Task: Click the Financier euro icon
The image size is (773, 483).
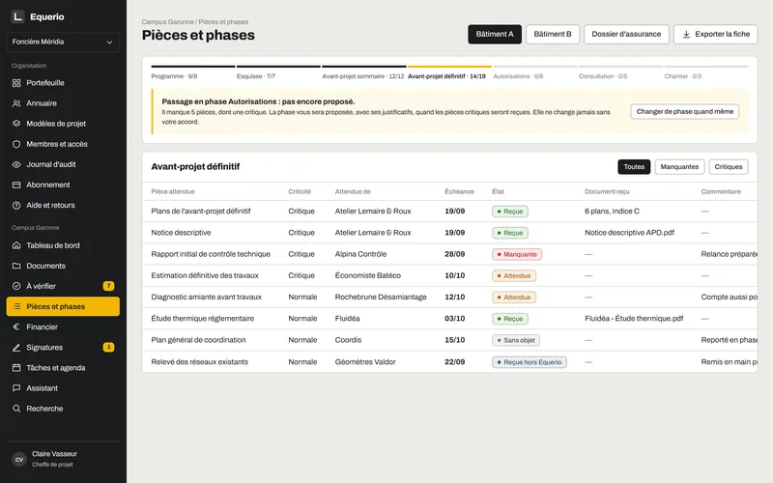Action: click(16, 327)
